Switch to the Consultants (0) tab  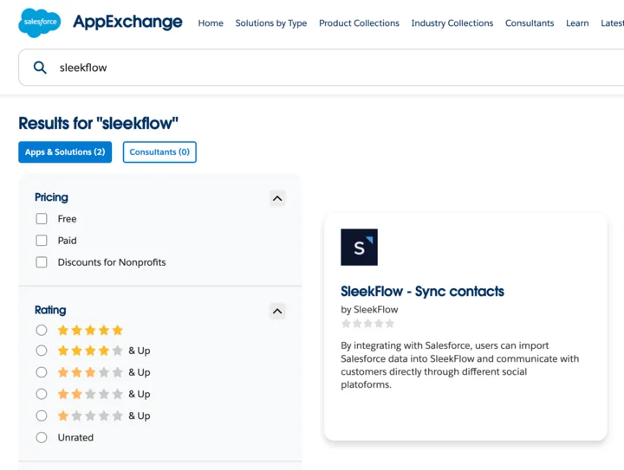[159, 151]
